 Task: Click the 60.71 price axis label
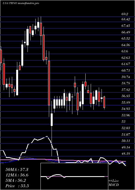[x=126, y=70]
